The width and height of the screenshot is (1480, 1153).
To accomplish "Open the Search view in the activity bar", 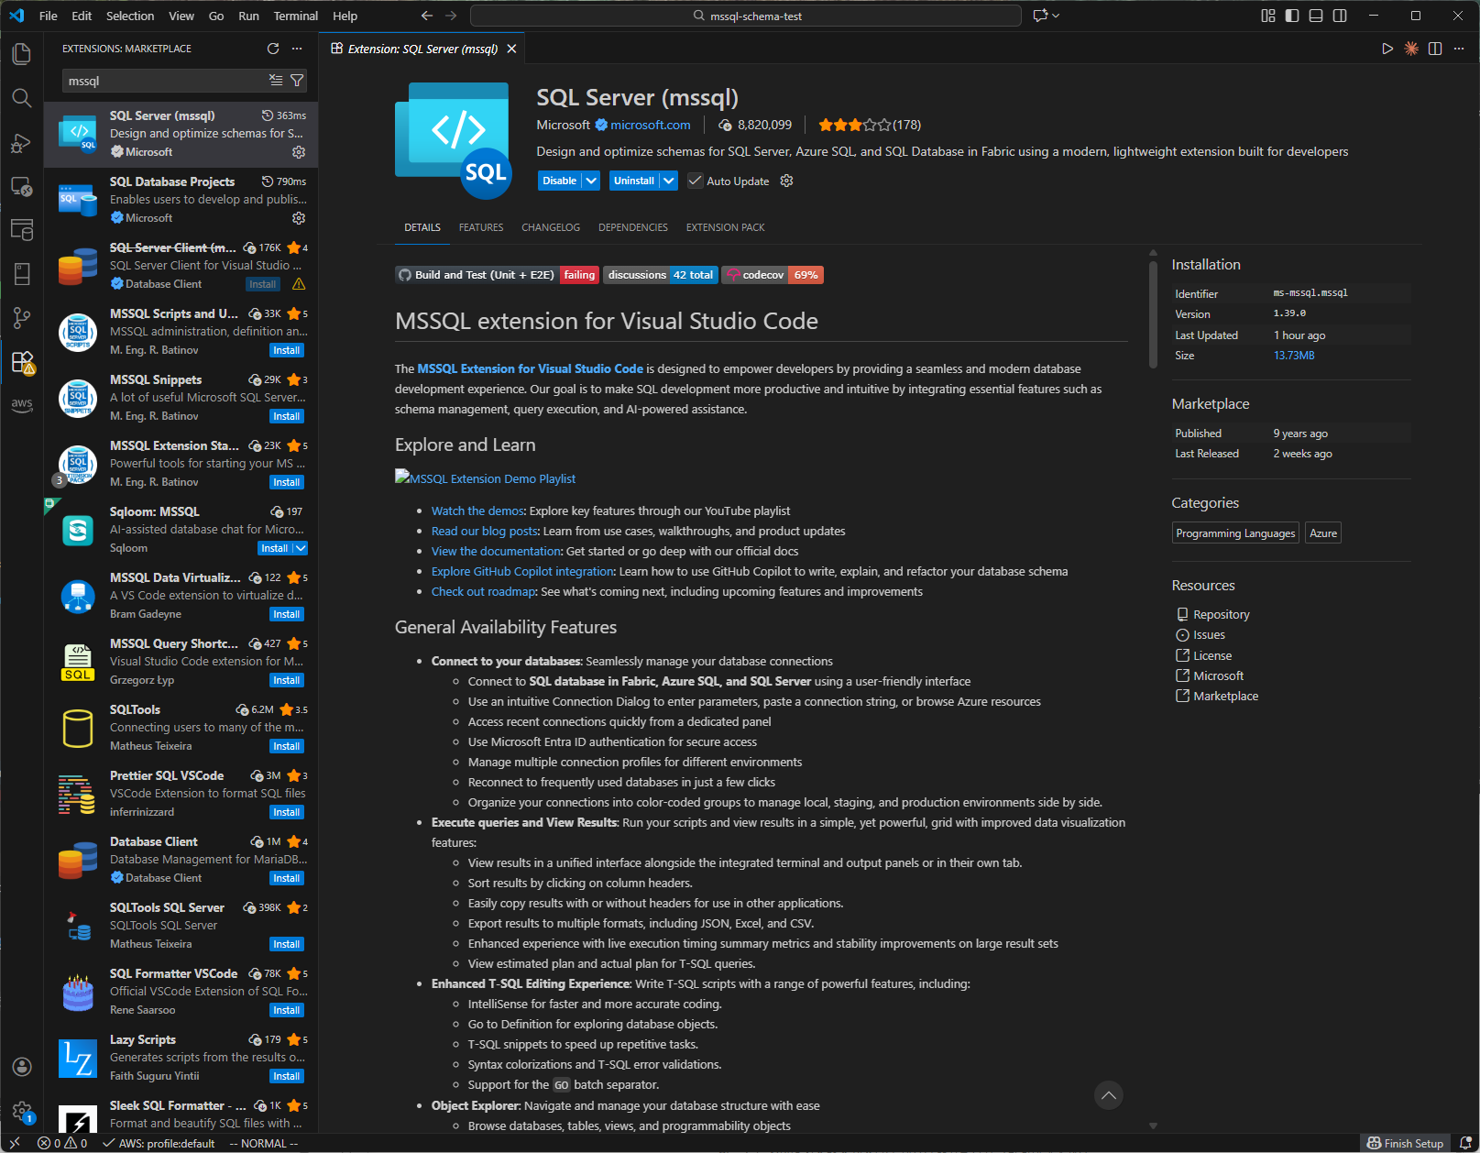I will (22, 98).
